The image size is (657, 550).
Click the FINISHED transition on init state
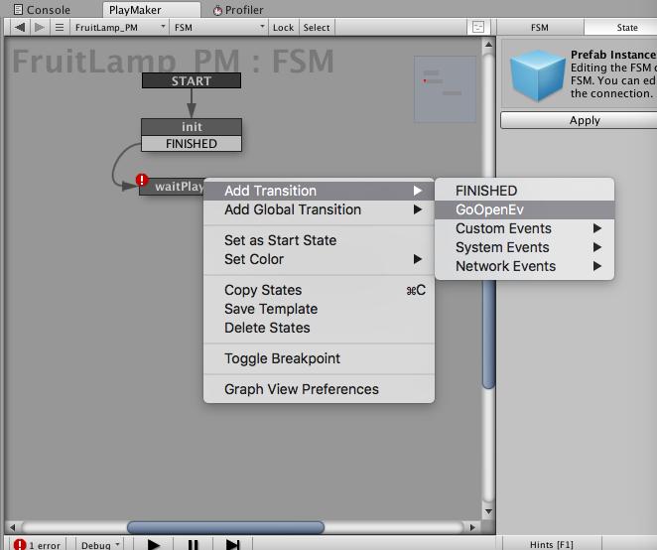tap(192, 143)
